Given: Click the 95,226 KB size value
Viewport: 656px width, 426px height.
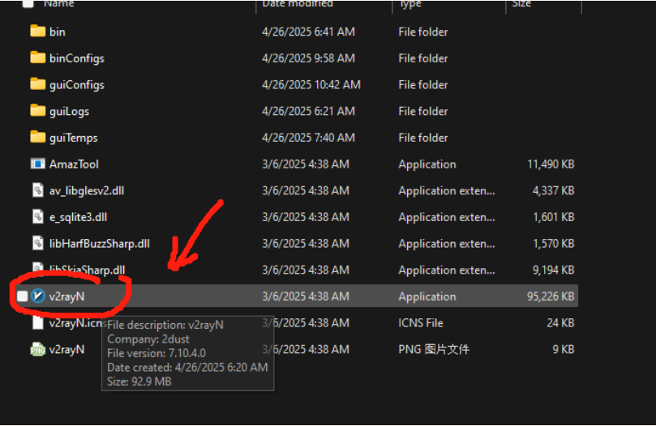Looking at the screenshot, I should (551, 296).
